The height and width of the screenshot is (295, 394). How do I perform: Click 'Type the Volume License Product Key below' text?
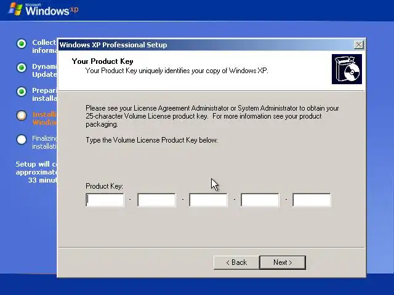[x=152, y=140]
